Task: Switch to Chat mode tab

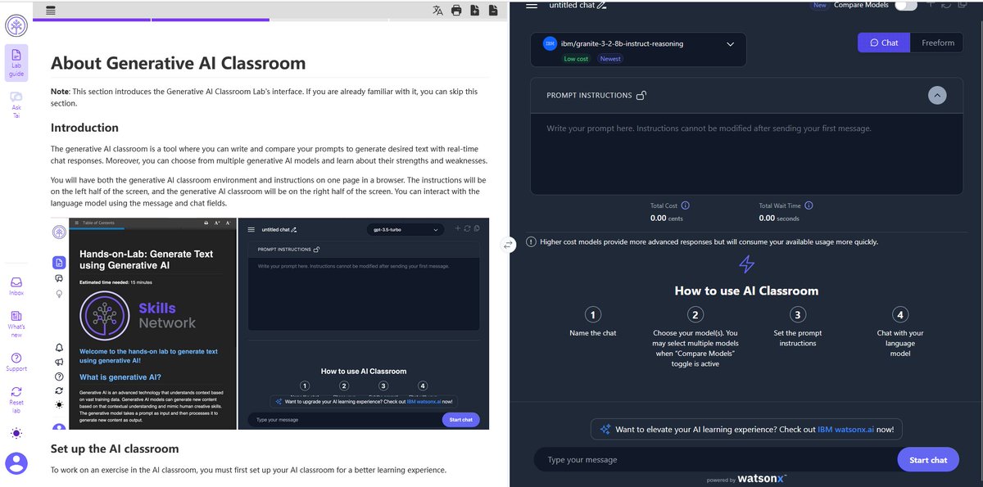Action: (x=884, y=43)
